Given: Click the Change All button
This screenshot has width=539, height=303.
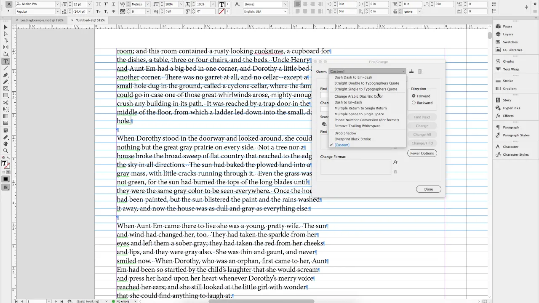Looking at the screenshot, I should click(422, 135).
